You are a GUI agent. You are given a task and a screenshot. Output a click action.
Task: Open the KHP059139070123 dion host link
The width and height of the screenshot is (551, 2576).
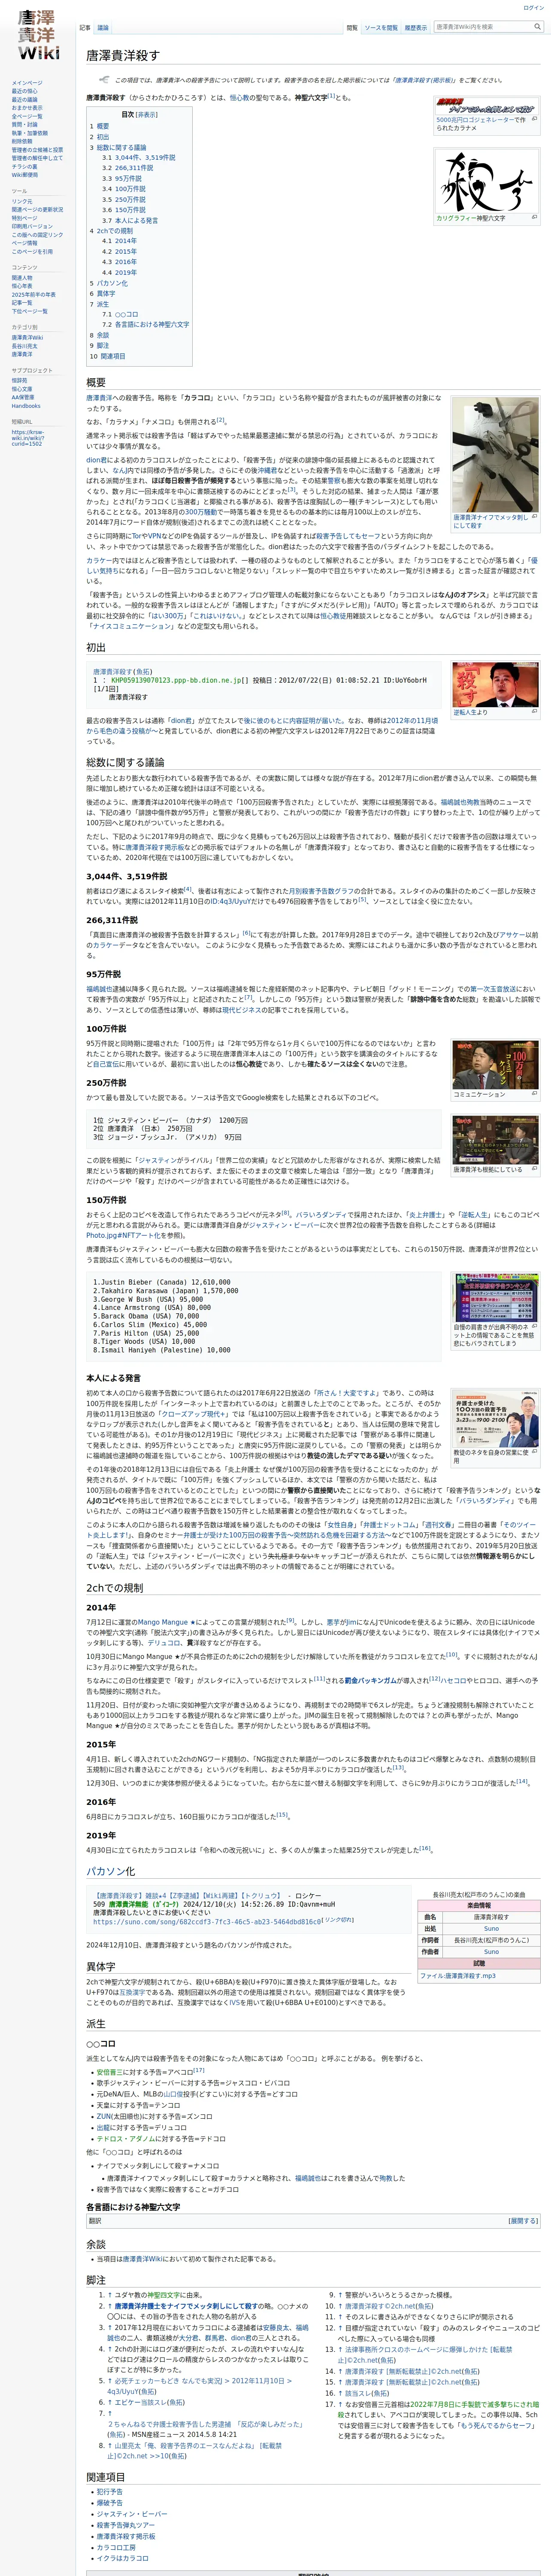pyautogui.click(x=176, y=680)
